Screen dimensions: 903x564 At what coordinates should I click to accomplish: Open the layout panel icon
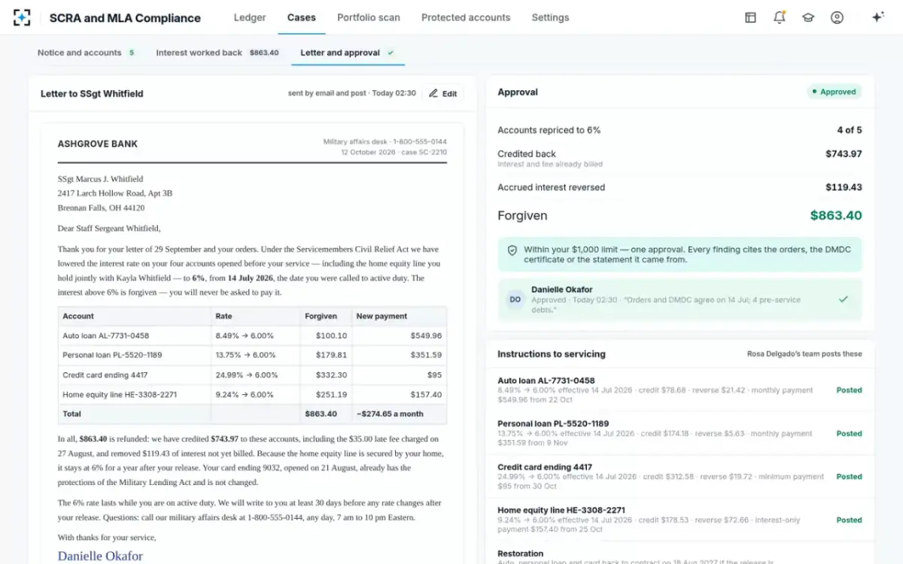tap(750, 17)
